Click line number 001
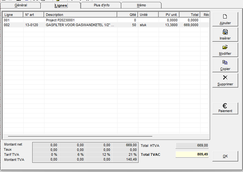 coord(7,20)
